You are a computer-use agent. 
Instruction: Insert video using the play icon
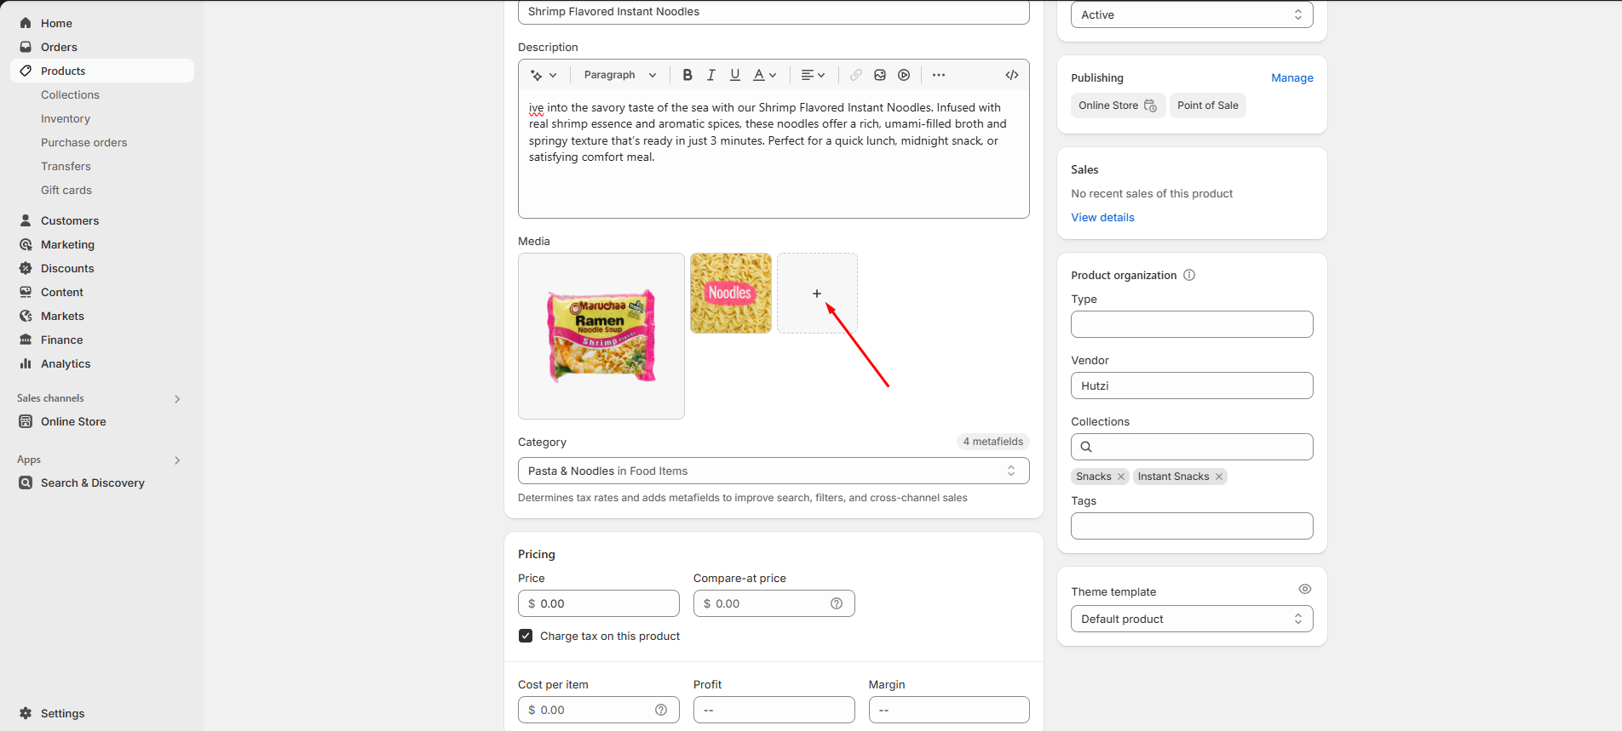[x=904, y=75]
